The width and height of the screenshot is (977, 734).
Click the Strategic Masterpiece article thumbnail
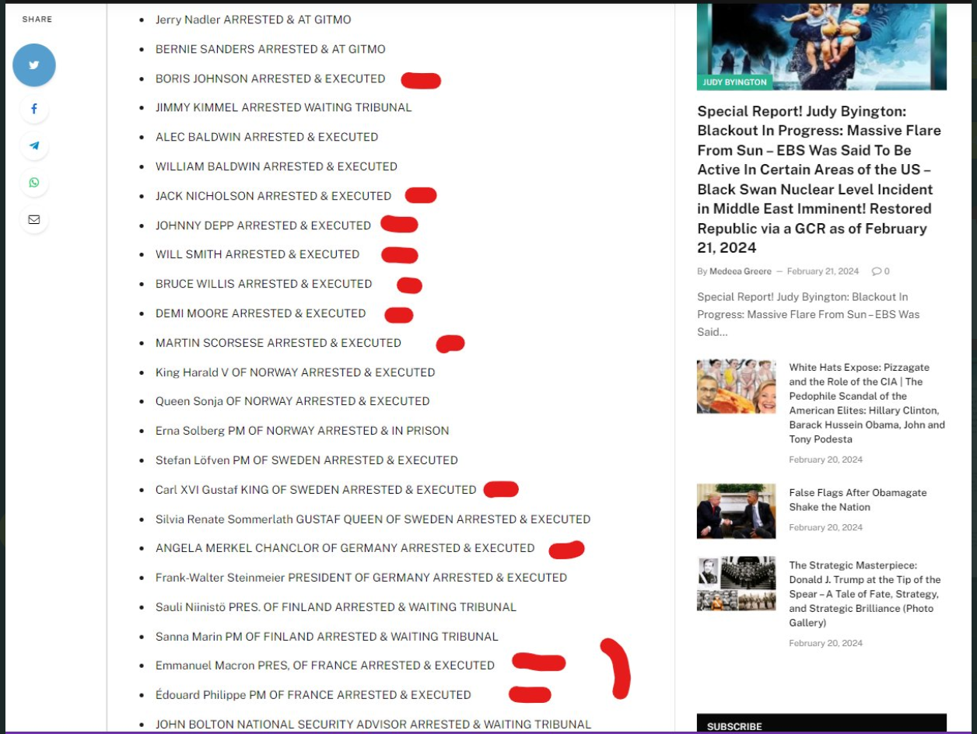[x=736, y=583]
